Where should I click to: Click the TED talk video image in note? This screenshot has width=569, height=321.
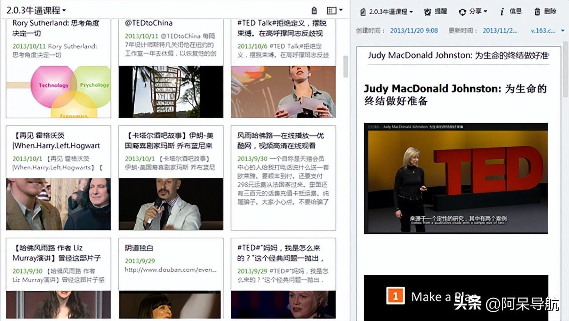pos(456,178)
